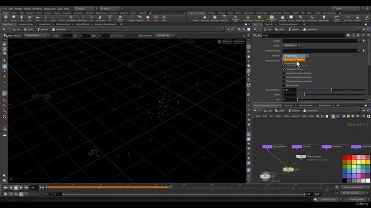Image resolution: width=371 pixels, height=208 pixels.
Task: Open Collision Group dropdown arrow
Action: coord(359,50)
